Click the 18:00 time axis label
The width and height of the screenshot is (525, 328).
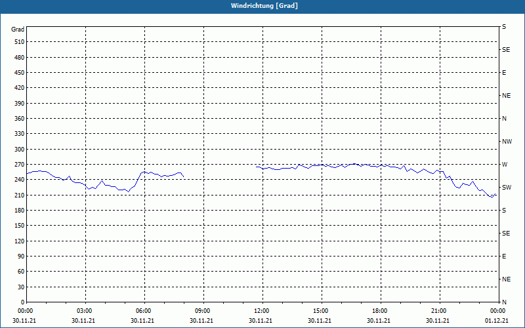click(380, 311)
